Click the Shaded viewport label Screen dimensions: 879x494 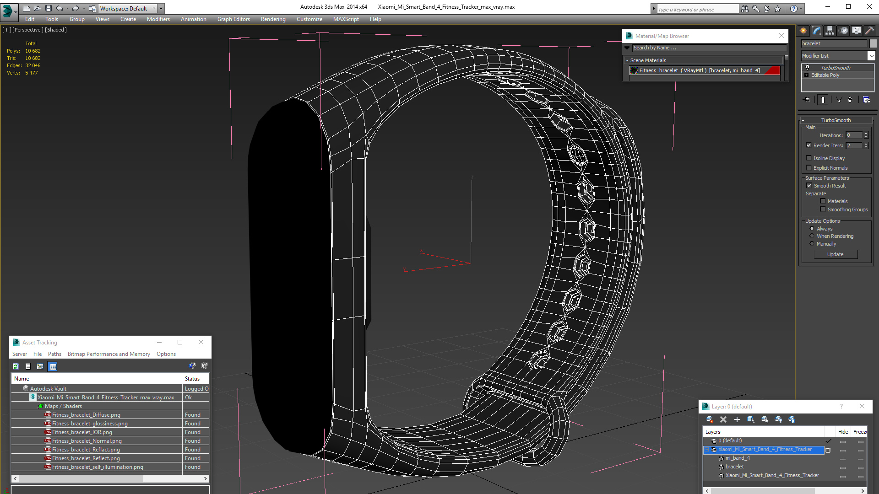click(x=56, y=30)
